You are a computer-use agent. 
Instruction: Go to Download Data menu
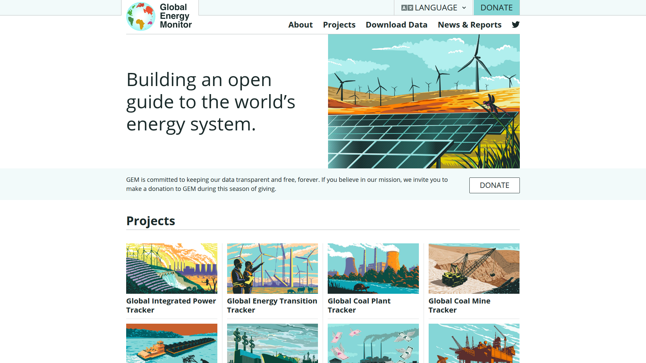pyautogui.click(x=396, y=25)
